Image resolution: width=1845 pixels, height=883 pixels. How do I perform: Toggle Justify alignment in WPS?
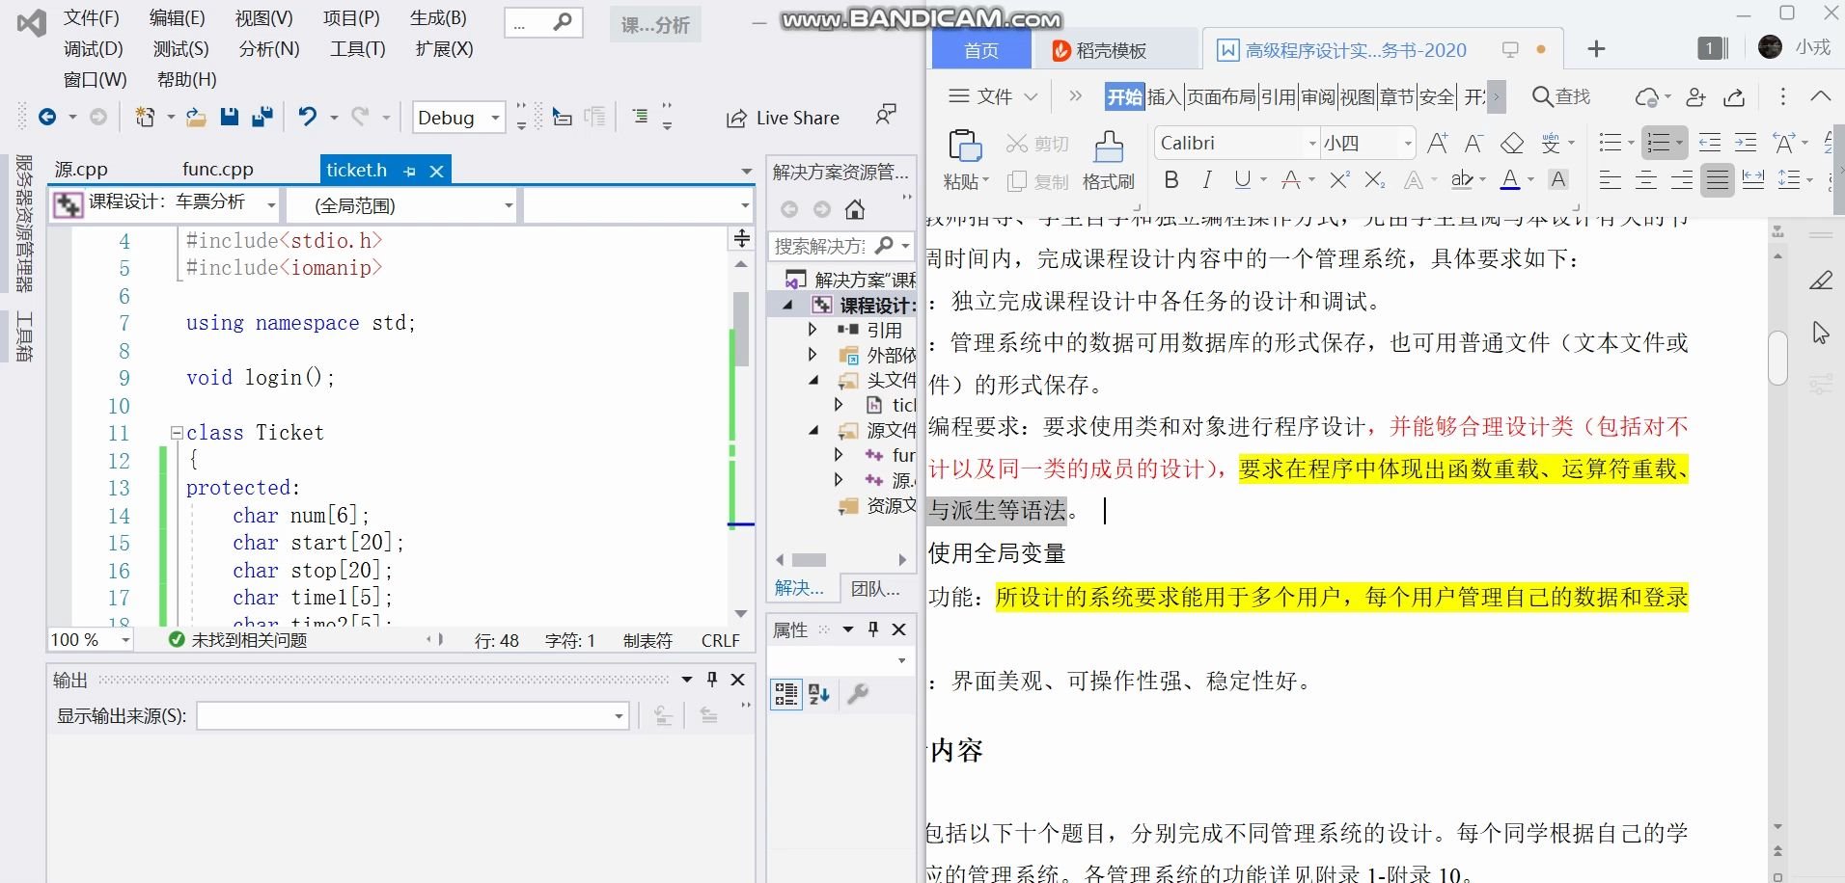(1718, 179)
